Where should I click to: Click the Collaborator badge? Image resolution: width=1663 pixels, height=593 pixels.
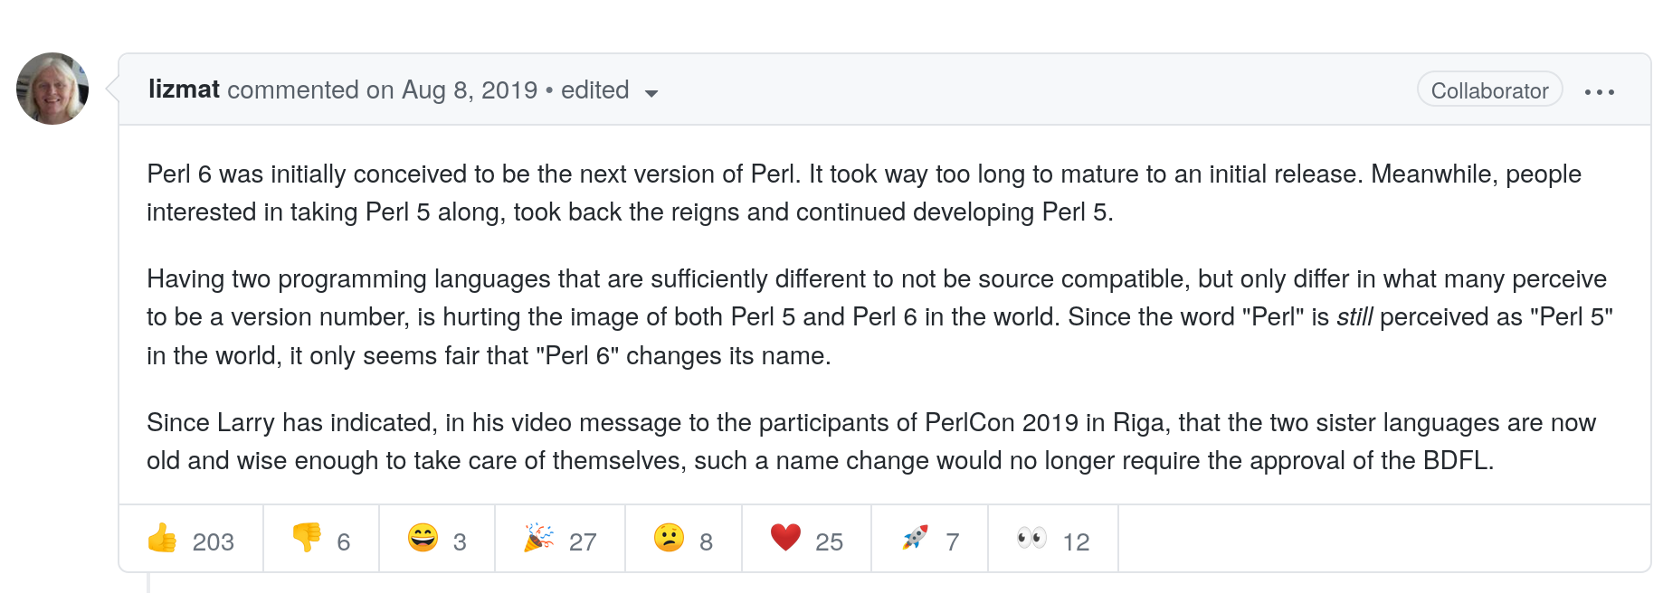click(x=1489, y=91)
